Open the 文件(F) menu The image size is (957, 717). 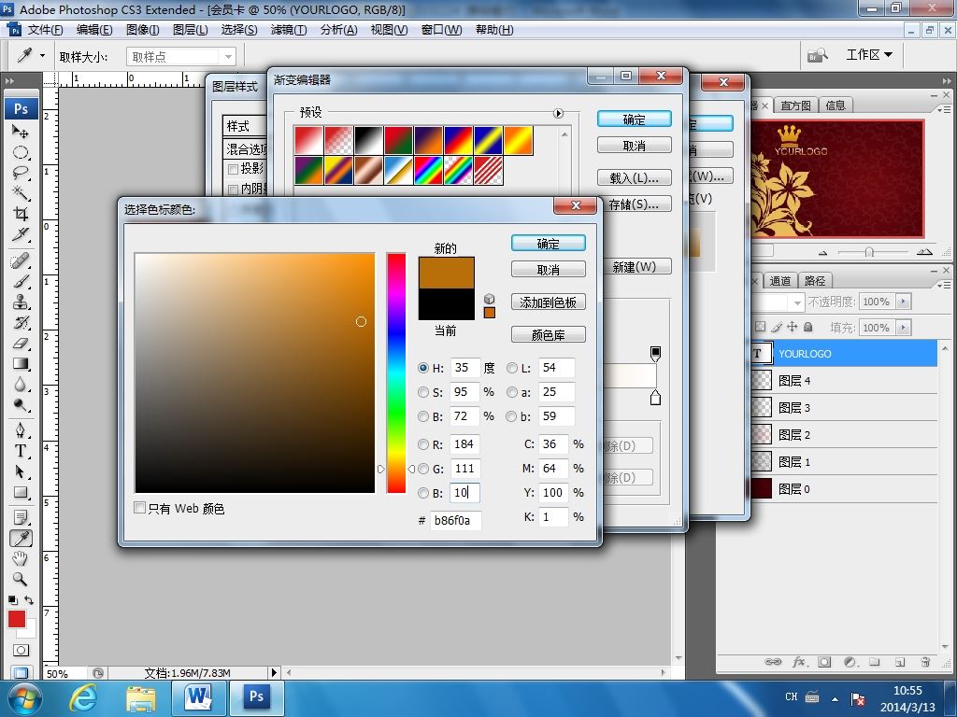pyautogui.click(x=45, y=30)
